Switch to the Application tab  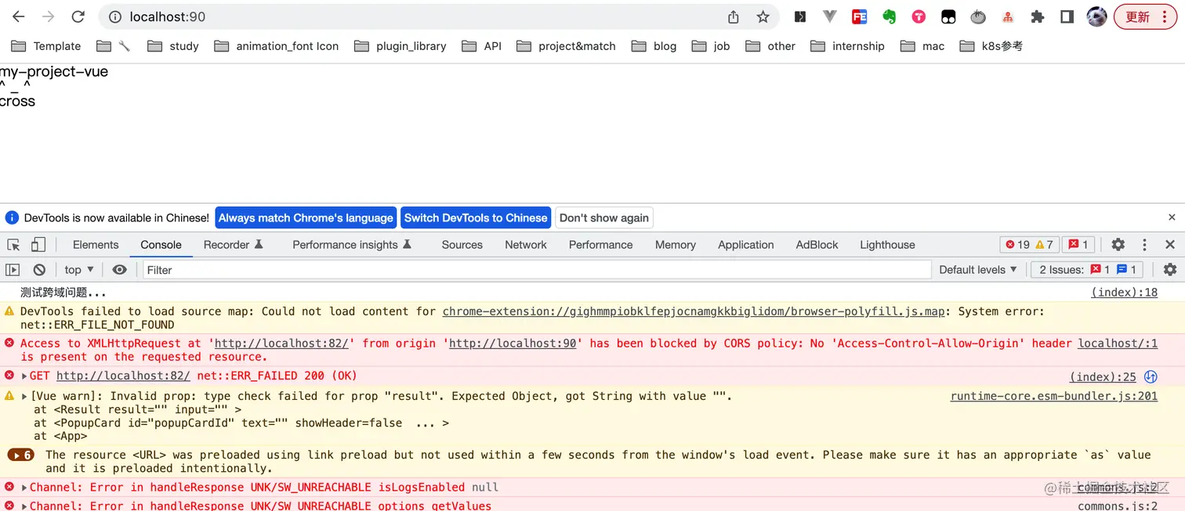pyautogui.click(x=746, y=245)
